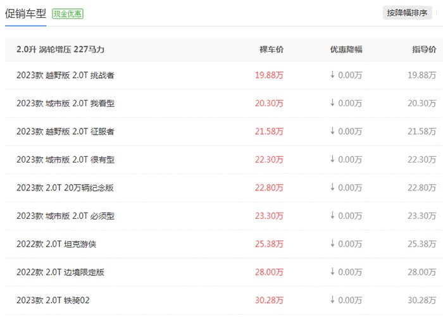The image size is (443, 317).
Task: Click the red 28.00万 naked price
Action: tap(269, 272)
